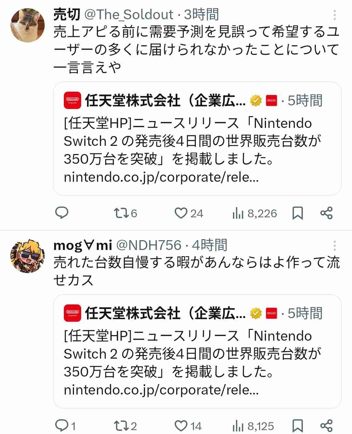View analytics showing 8,226 views

255,213
